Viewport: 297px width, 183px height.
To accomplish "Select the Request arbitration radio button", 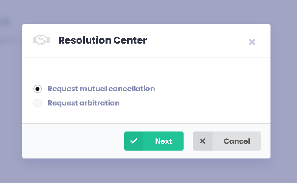I will 37,103.
